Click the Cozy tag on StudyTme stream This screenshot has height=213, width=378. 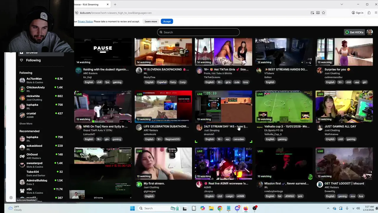[x=183, y=82]
